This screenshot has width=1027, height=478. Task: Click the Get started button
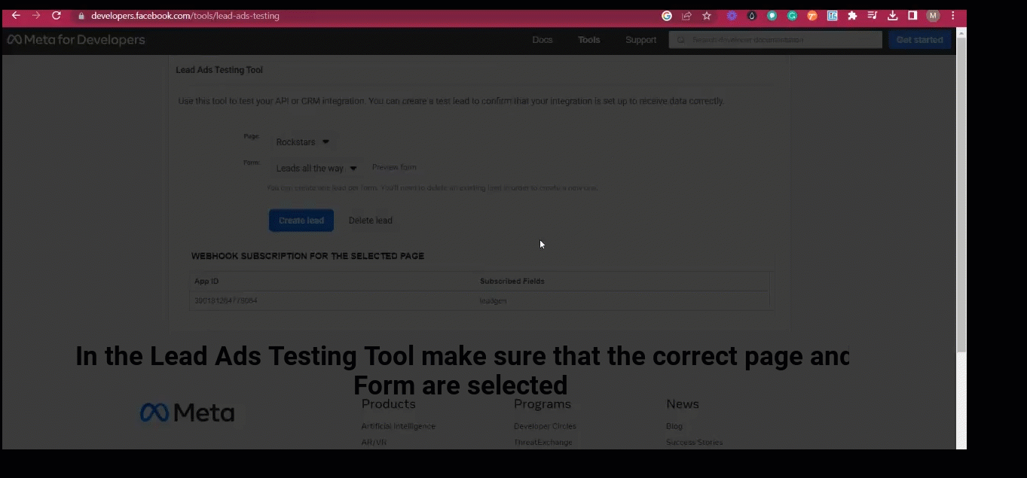click(919, 40)
